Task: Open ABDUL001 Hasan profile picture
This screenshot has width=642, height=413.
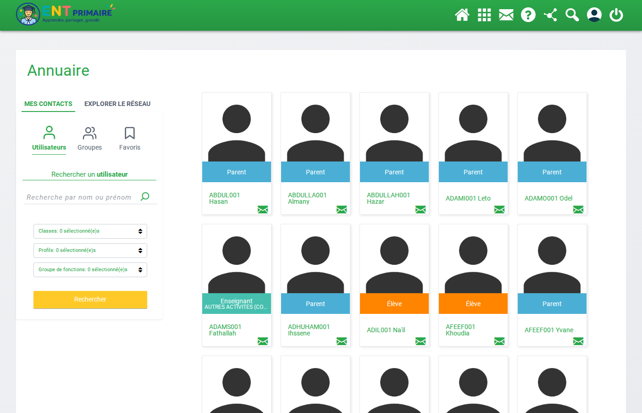Action: pos(237,128)
